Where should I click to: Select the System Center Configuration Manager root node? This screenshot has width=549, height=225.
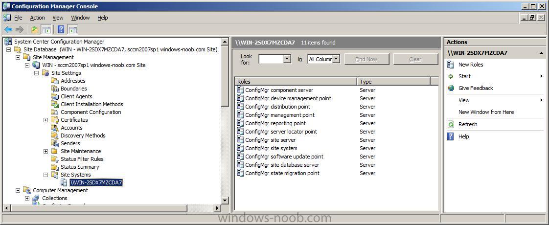[x=59, y=42]
